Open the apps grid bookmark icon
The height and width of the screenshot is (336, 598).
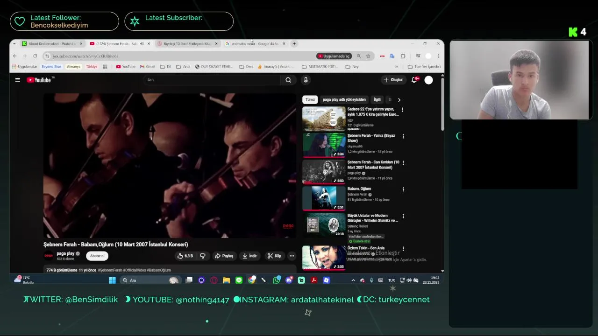[x=106, y=67]
